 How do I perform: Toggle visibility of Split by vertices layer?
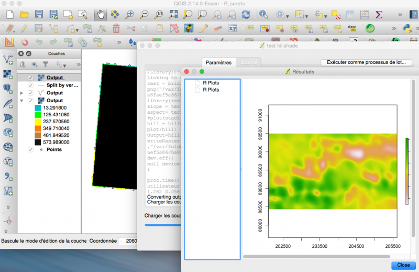click(31, 85)
